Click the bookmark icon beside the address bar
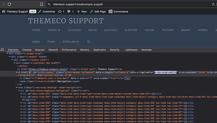Viewport: 217px width, 123px height. click(42, 4)
